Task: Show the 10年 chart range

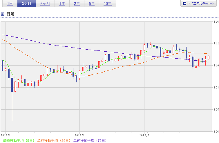Action: coord(108,4)
